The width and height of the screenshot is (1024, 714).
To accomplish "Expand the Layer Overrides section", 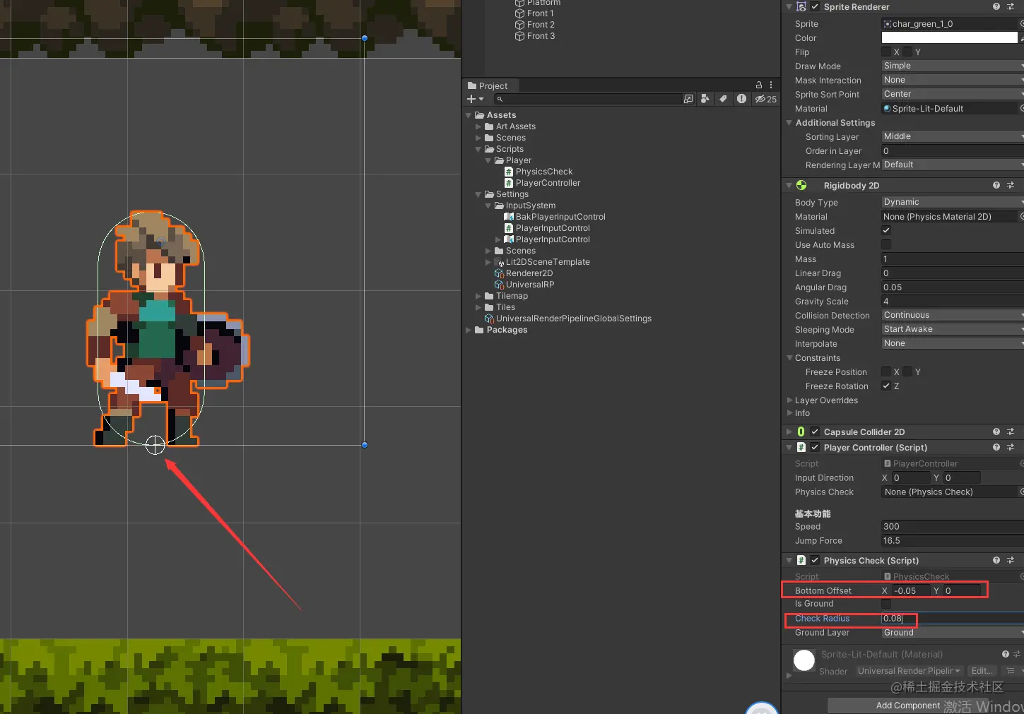I will (790, 400).
